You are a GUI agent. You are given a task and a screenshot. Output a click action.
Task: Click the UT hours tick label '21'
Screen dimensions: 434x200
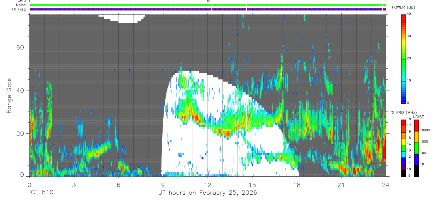341,184
